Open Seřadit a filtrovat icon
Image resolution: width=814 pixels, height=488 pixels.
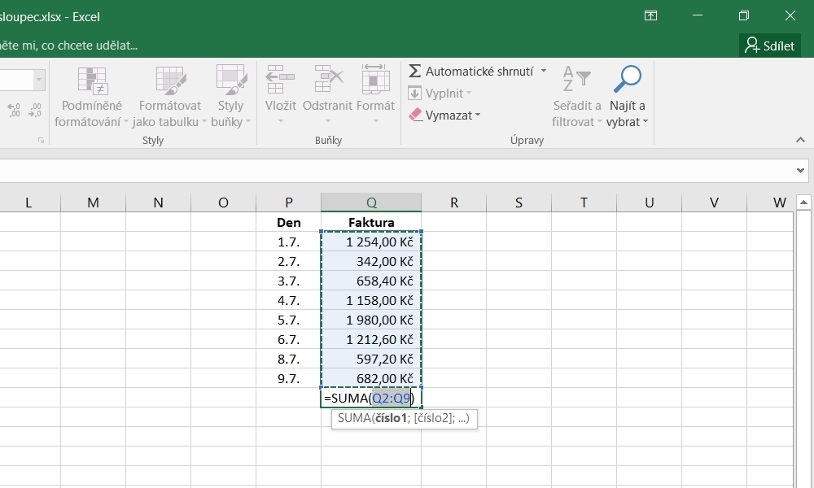pos(577,79)
